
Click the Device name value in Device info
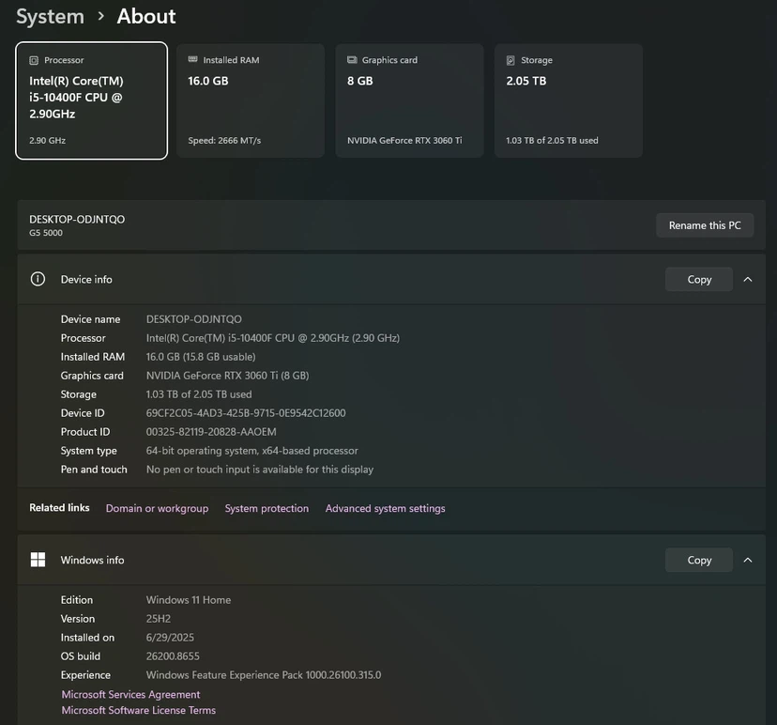(x=193, y=319)
